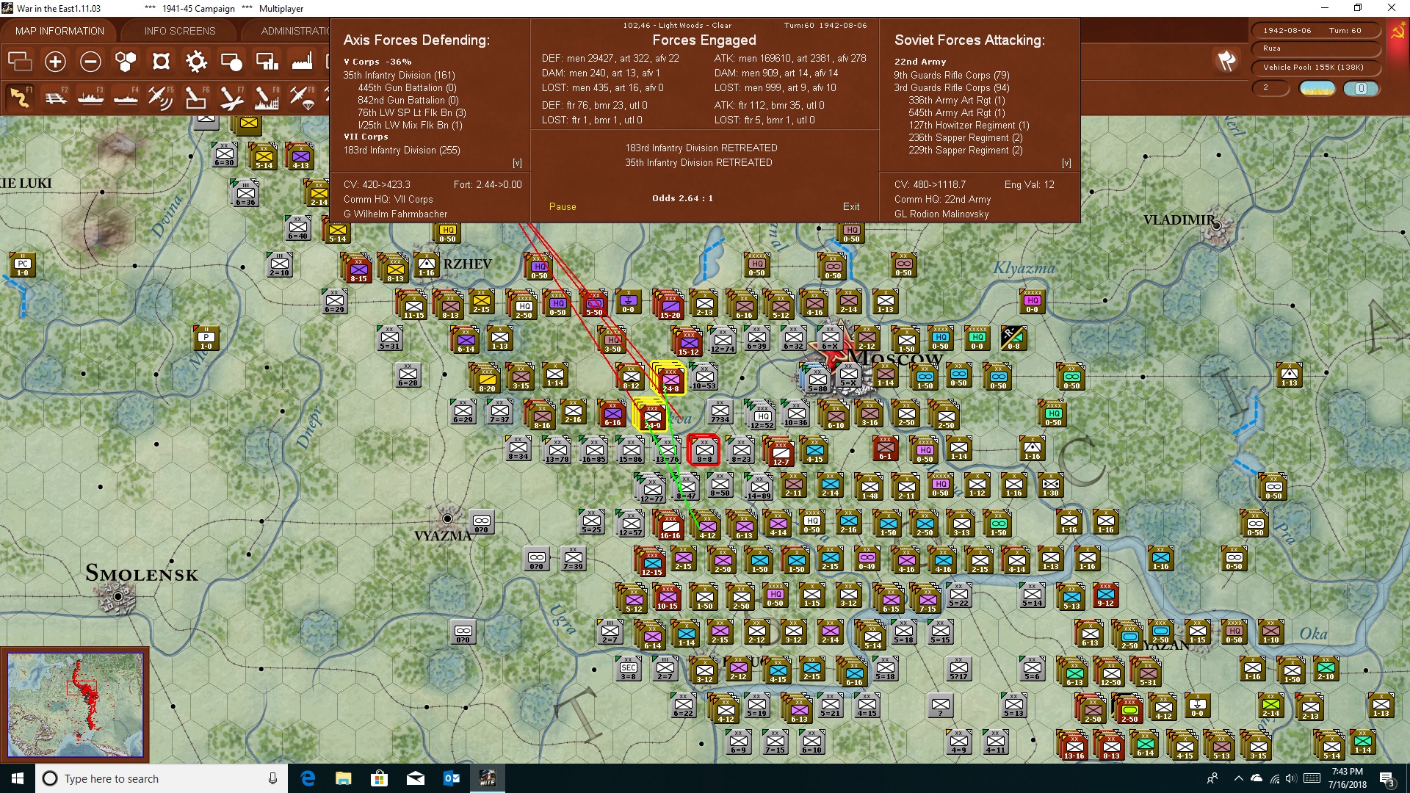
Task: Click the white flags end-turn icon
Action: [x=1226, y=61]
